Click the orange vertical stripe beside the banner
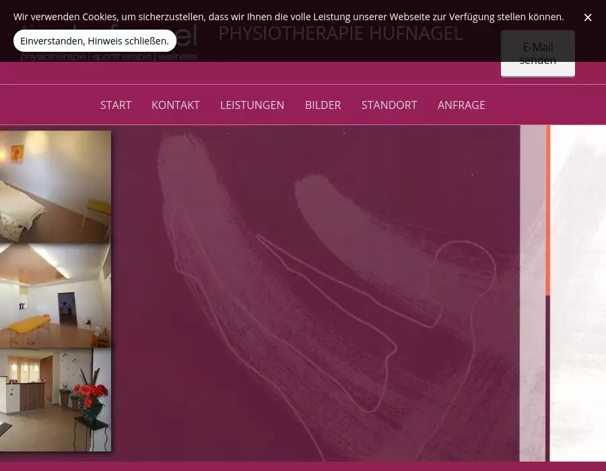606x471 pixels. [x=548, y=210]
